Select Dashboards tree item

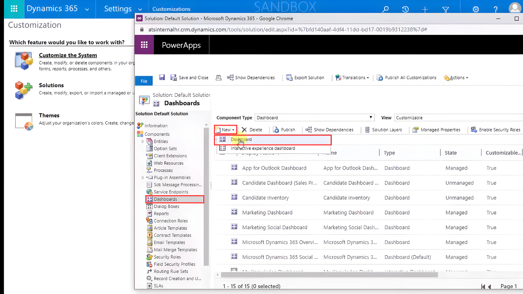(x=175, y=199)
